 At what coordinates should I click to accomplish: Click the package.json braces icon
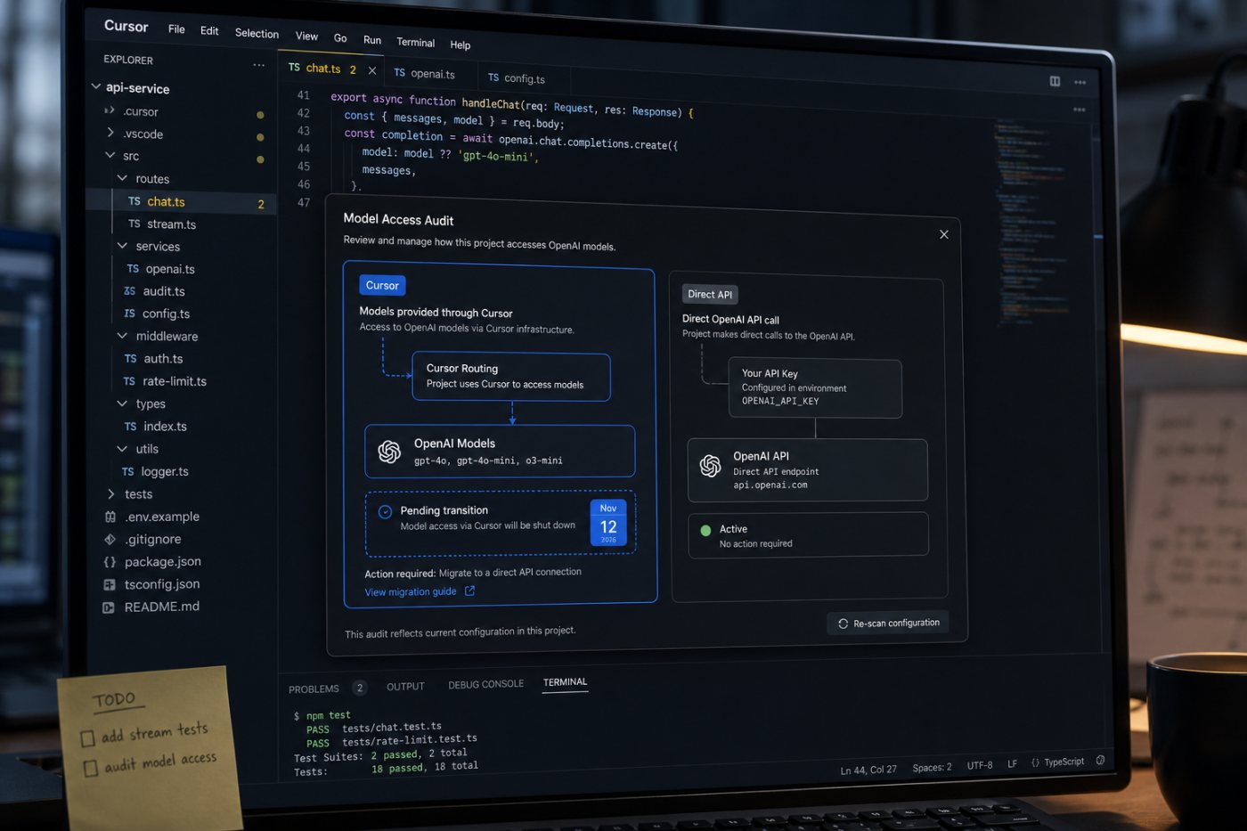pos(110,562)
